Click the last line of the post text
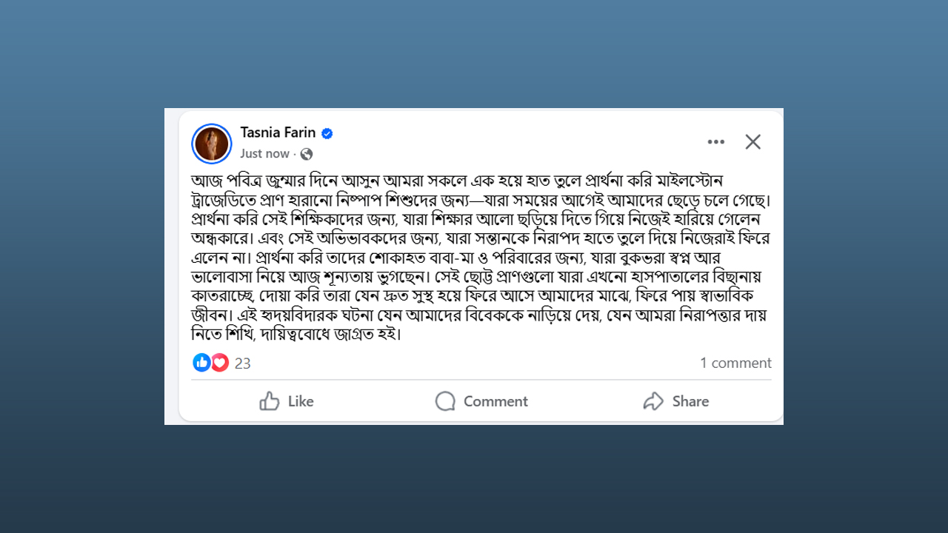The height and width of the screenshot is (533, 948). pos(296,335)
